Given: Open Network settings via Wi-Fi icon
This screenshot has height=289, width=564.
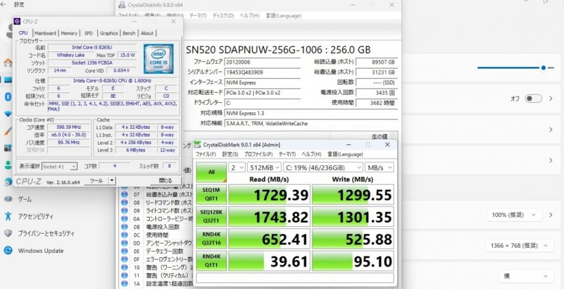Looking at the screenshot, I should pyautogui.click(x=8, y=114).
